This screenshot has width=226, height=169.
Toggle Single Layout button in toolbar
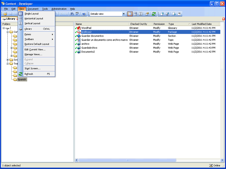click(x=130, y=14)
